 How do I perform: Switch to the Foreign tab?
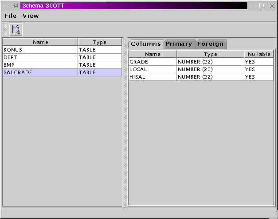(211, 44)
